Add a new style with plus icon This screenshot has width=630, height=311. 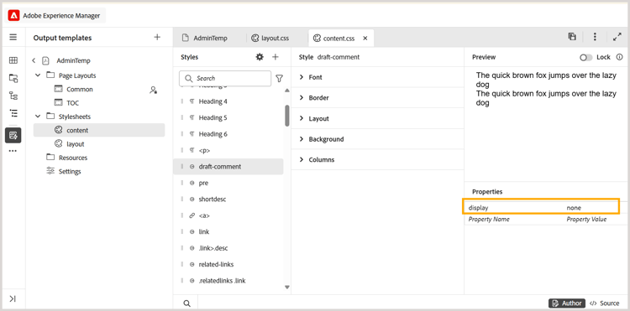click(x=276, y=57)
